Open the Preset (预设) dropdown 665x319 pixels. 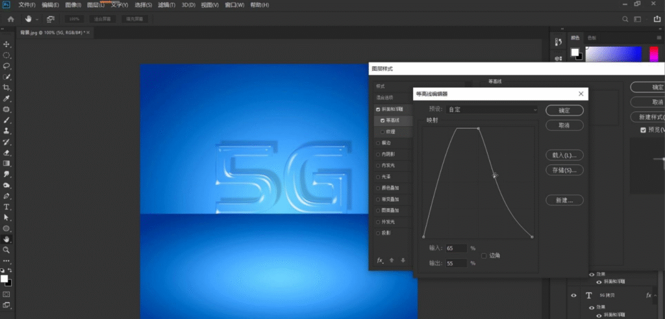pyautogui.click(x=493, y=109)
